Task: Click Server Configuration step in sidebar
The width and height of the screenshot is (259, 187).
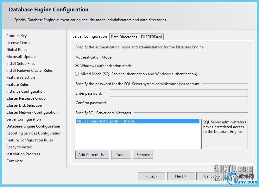Action: click(x=23, y=119)
